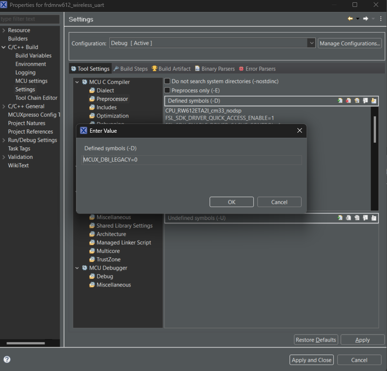Viewport: 387px width, 371px height.
Task: Click Add icon in Defined symbols toolbar
Action: [340, 101]
